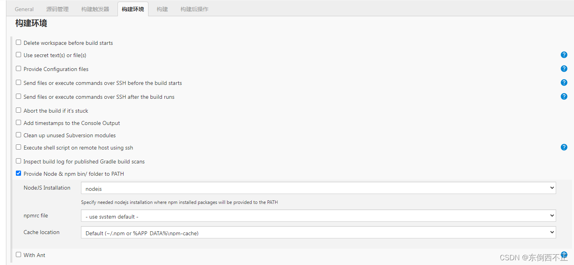Viewport: 574px width, 265px height.
Task: Enable Abort the build if it's stuck
Action: (x=18, y=110)
